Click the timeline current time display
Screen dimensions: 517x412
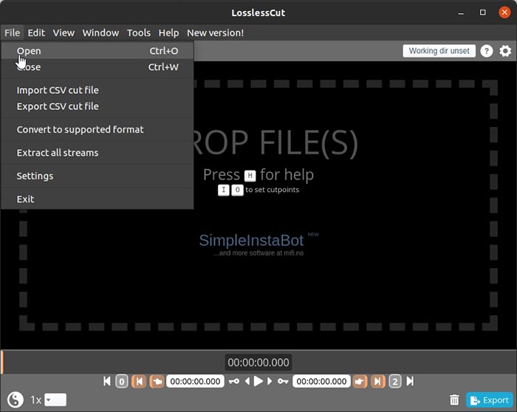(258, 363)
